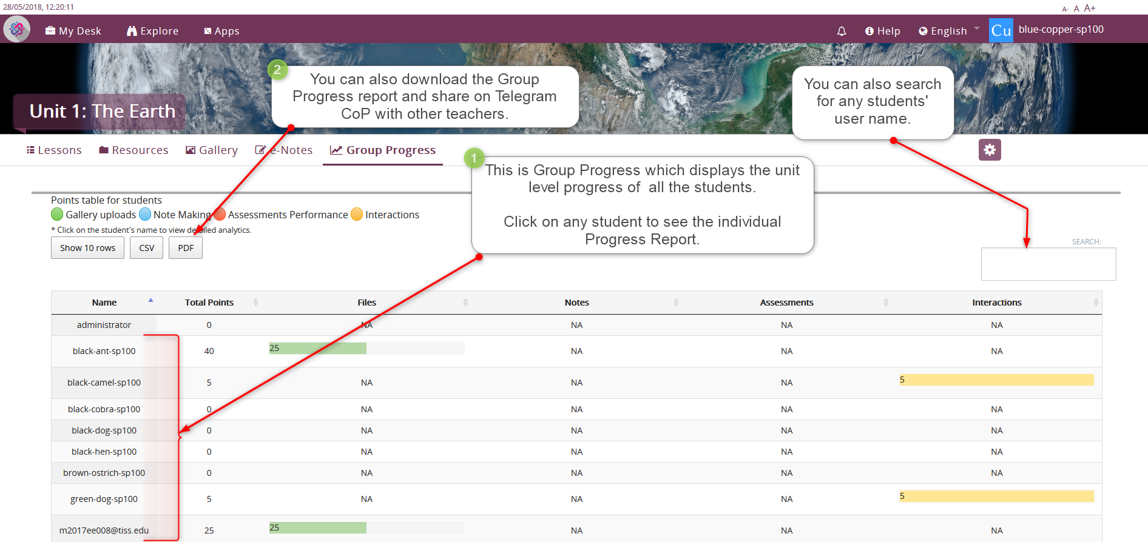
Task: Click the settings gear icon
Action: [x=990, y=150]
